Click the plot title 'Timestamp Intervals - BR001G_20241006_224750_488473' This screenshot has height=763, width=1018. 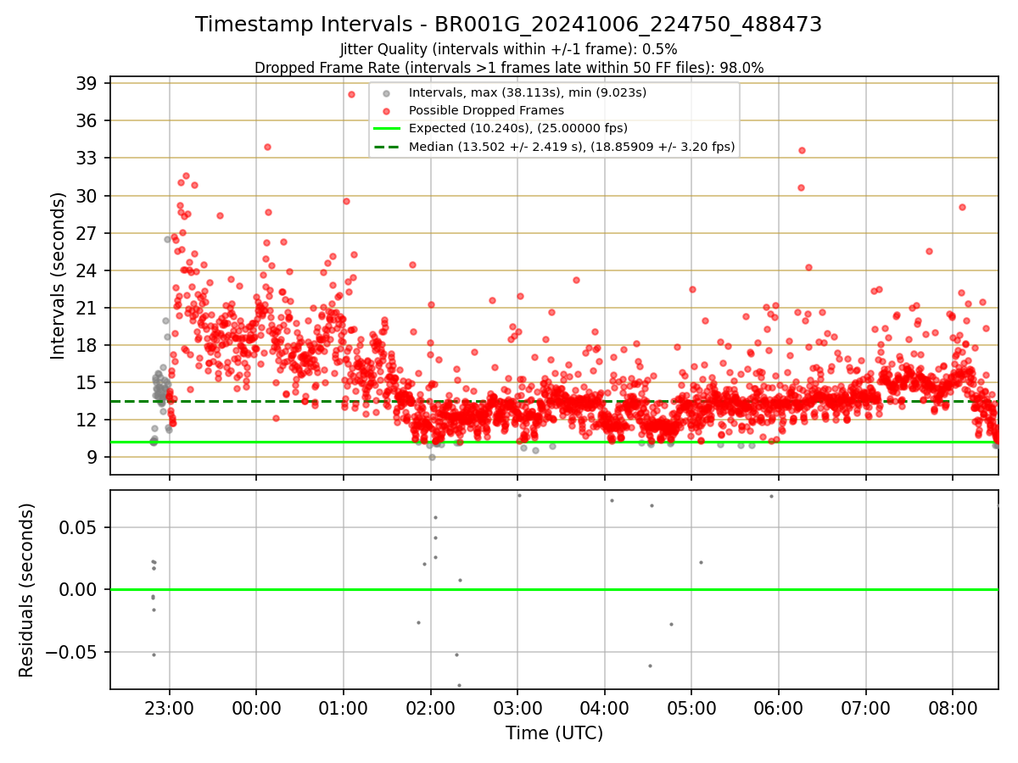pyautogui.click(x=508, y=25)
